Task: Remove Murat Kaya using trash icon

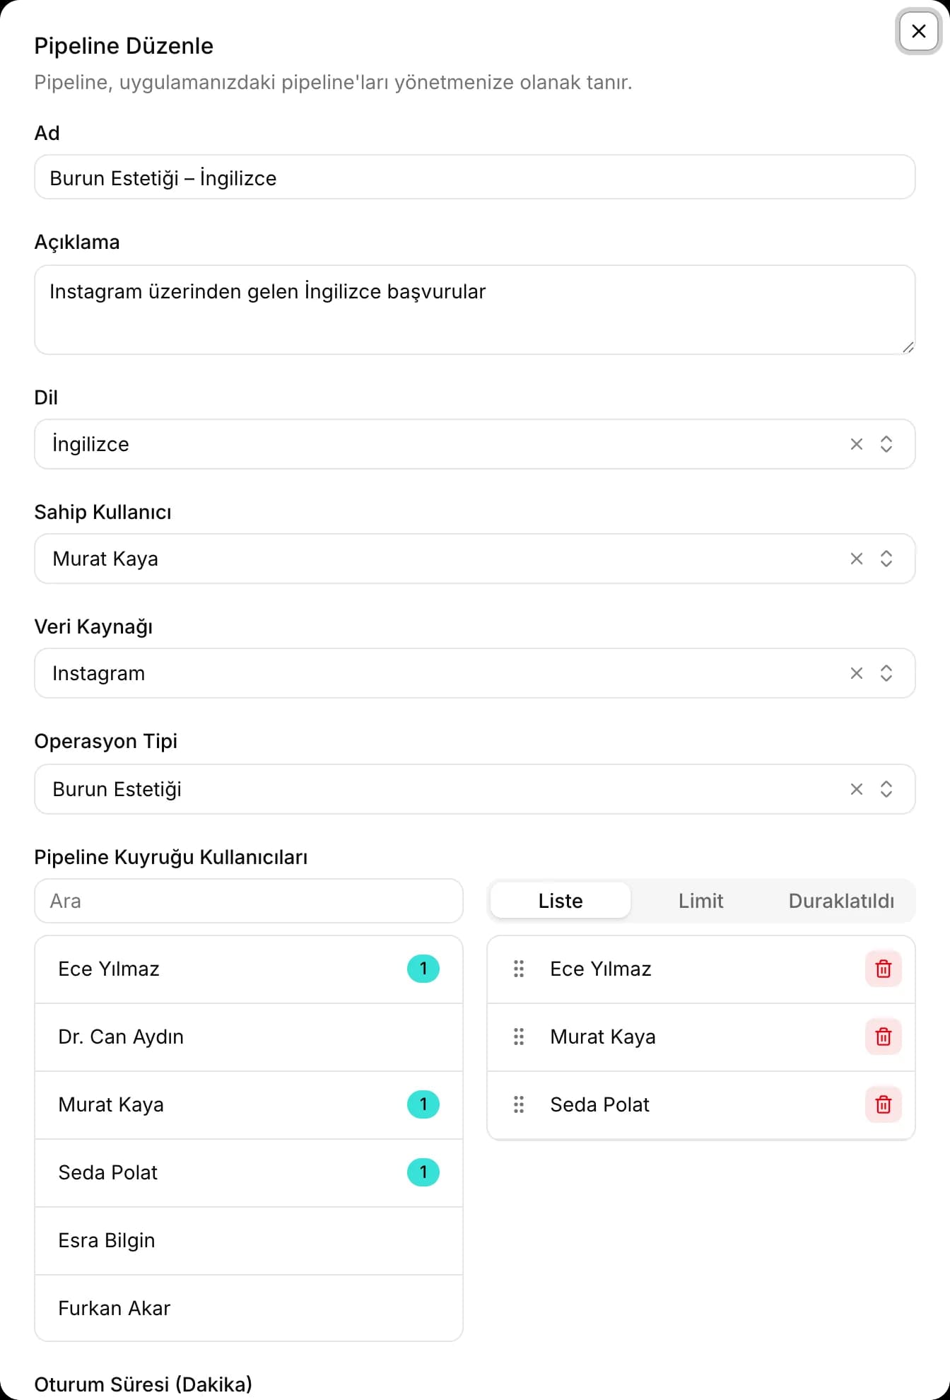Action: click(x=883, y=1037)
